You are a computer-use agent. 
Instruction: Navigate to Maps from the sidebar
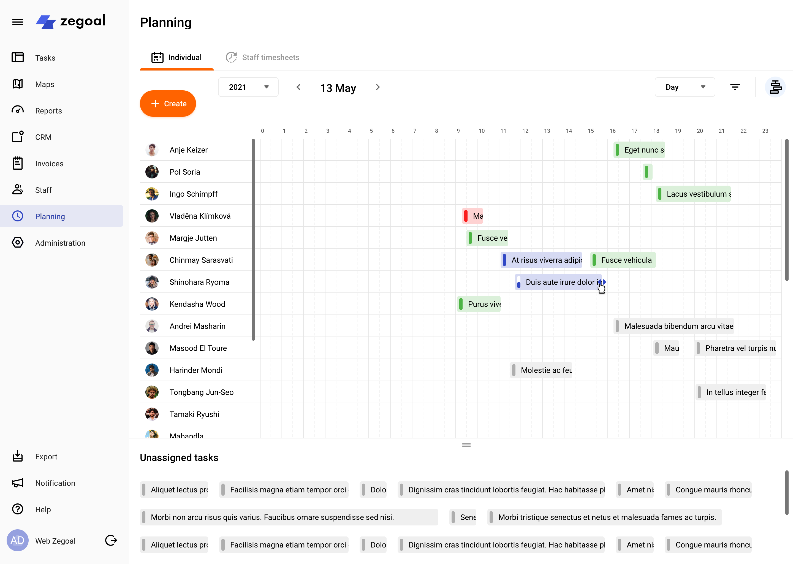(44, 84)
